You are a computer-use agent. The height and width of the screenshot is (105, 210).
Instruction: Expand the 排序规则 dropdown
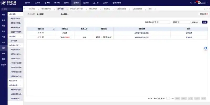pyautogui.click(x=65, y=14)
